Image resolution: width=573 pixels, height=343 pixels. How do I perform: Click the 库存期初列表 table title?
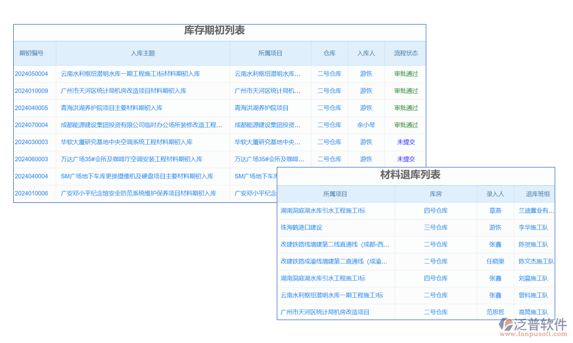pyautogui.click(x=214, y=31)
